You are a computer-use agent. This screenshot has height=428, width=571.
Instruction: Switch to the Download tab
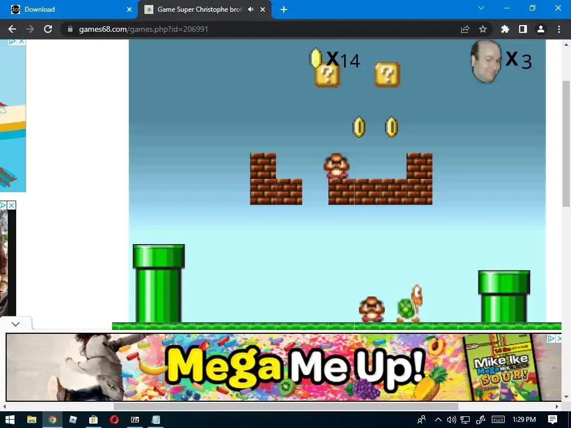click(x=69, y=9)
